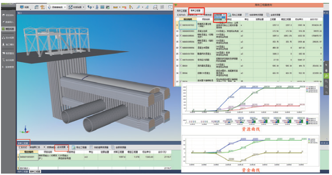Open 报表管理 in the left sidebar

[8, 67]
